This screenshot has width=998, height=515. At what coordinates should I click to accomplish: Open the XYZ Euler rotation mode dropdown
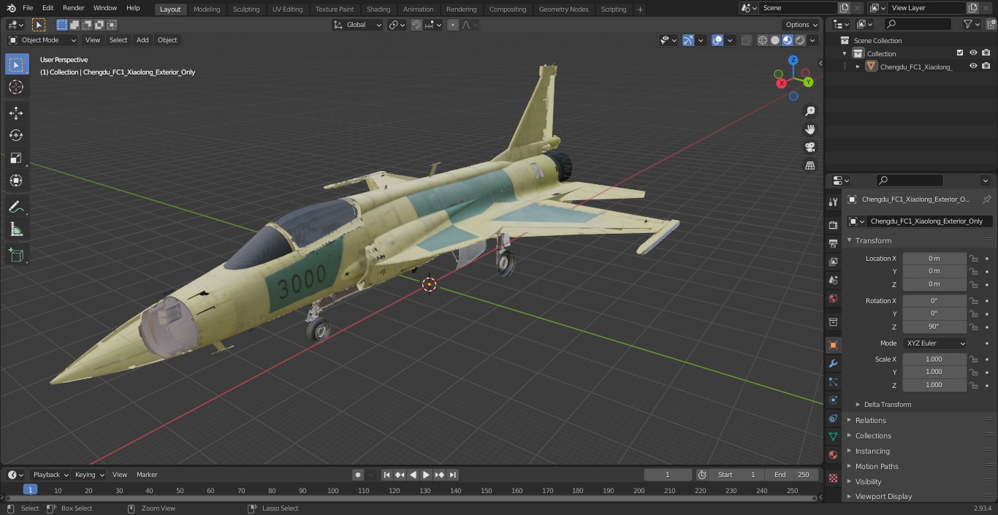(935, 343)
